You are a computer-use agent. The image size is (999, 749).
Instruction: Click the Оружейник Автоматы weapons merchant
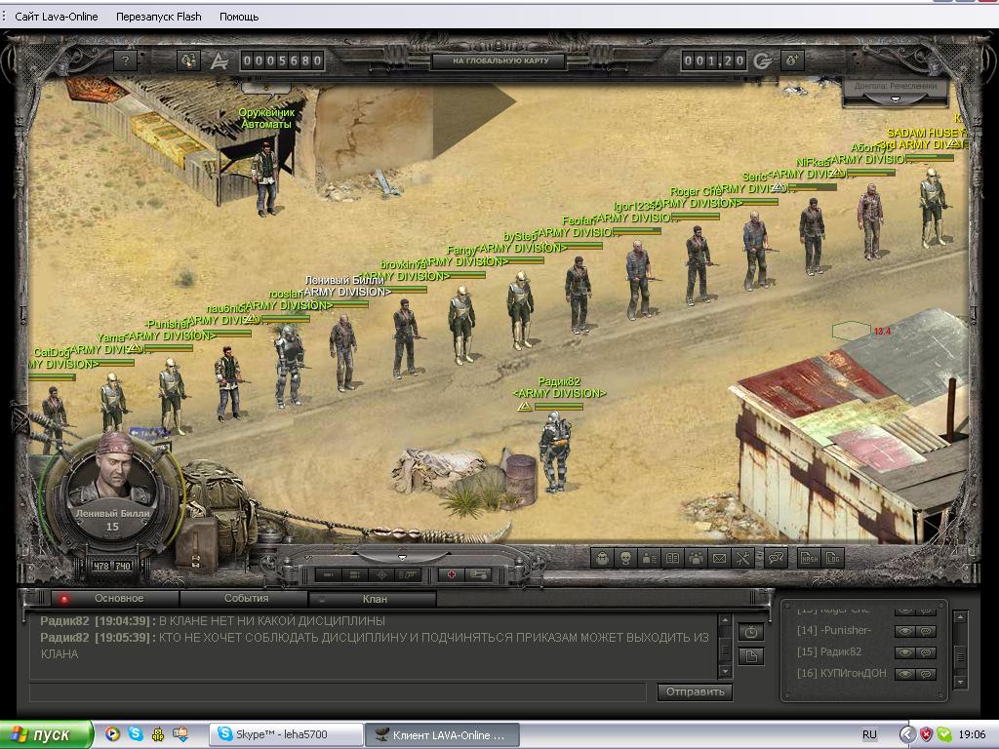(x=265, y=177)
